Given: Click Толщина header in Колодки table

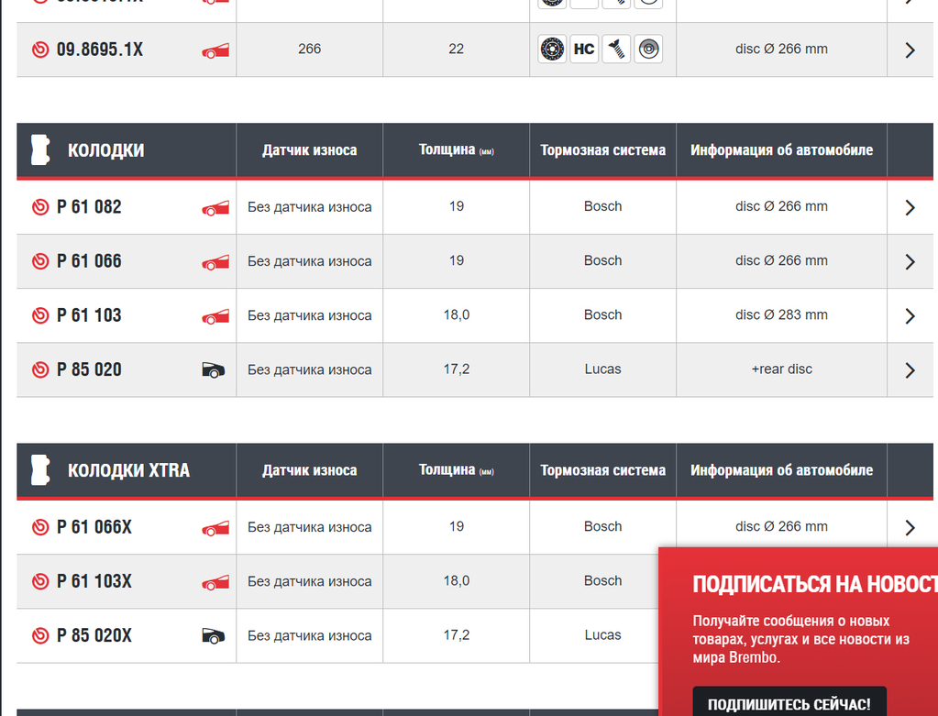Looking at the screenshot, I should [x=456, y=149].
